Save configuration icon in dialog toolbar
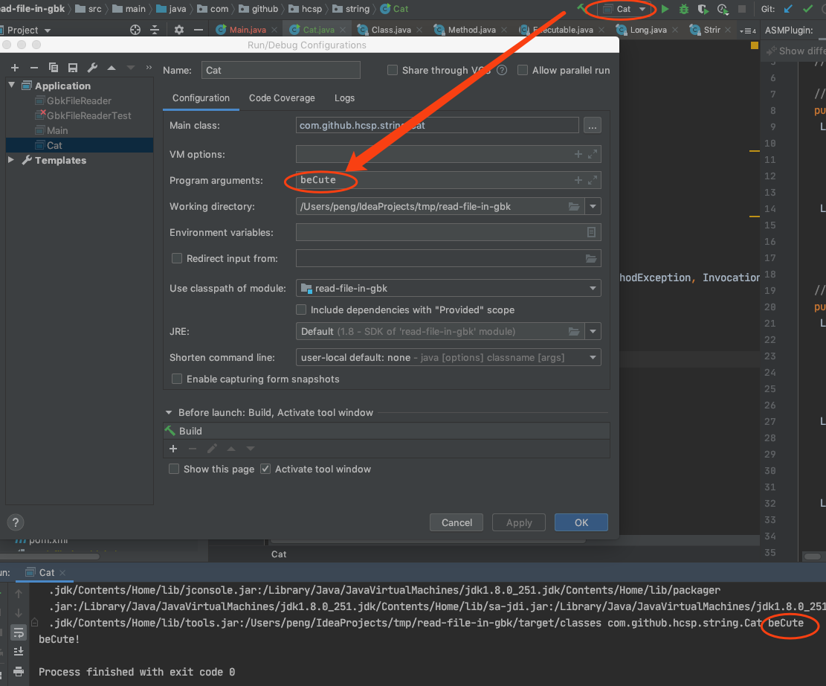This screenshot has height=686, width=826. 73,68
